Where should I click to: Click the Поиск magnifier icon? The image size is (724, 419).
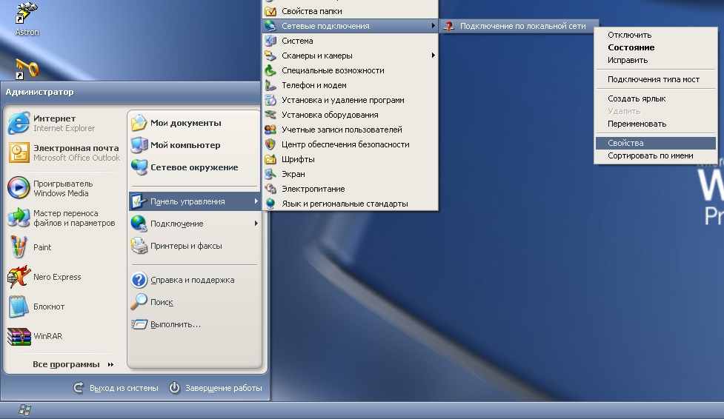[x=139, y=302]
